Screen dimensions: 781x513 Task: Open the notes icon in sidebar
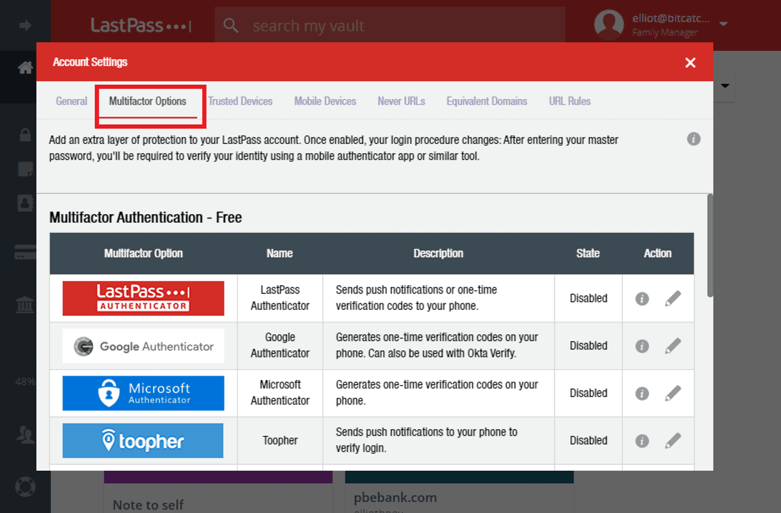click(25, 169)
